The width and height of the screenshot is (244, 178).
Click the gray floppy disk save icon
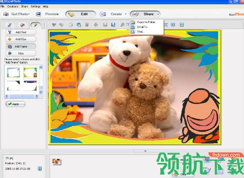coord(105,25)
